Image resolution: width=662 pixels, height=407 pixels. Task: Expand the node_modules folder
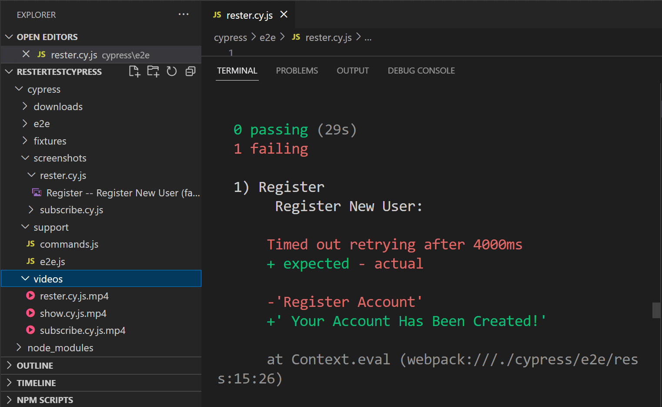[60, 348]
